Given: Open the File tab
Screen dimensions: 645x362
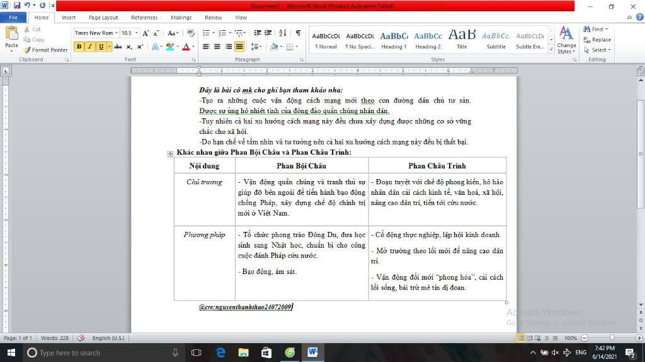Looking at the screenshot, I should click(x=13, y=18).
